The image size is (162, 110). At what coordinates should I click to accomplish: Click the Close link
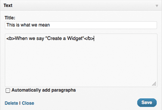(28, 103)
